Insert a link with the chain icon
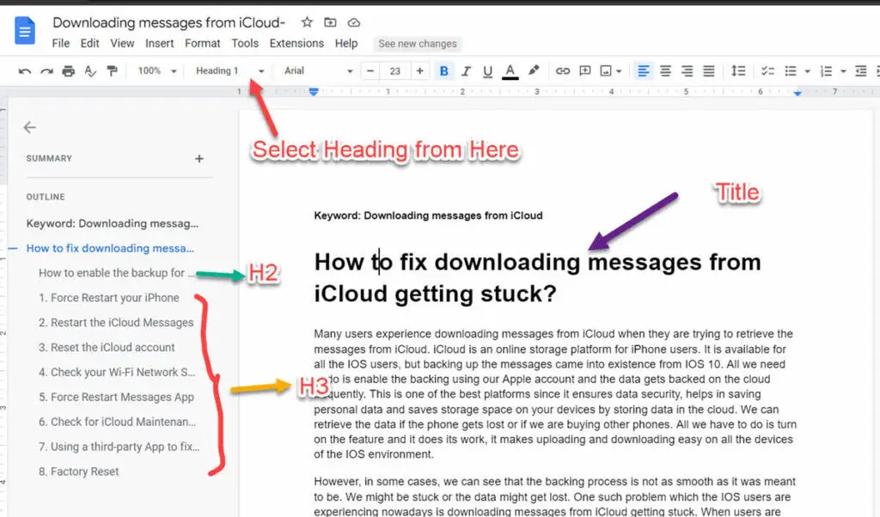Screen dimensions: 880x517 (x=562, y=71)
